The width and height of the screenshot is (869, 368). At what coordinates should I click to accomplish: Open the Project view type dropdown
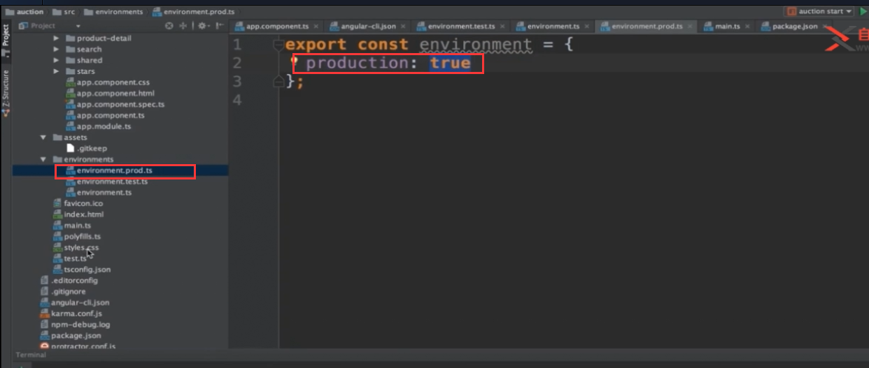pyautogui.click(x=43, y=26)
